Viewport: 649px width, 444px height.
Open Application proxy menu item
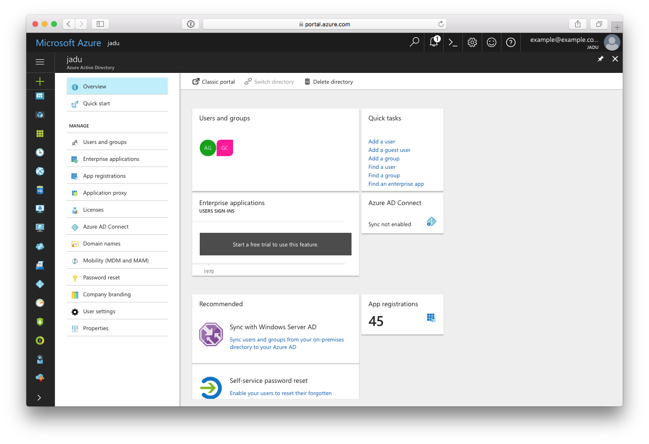(x=117, y=193)
